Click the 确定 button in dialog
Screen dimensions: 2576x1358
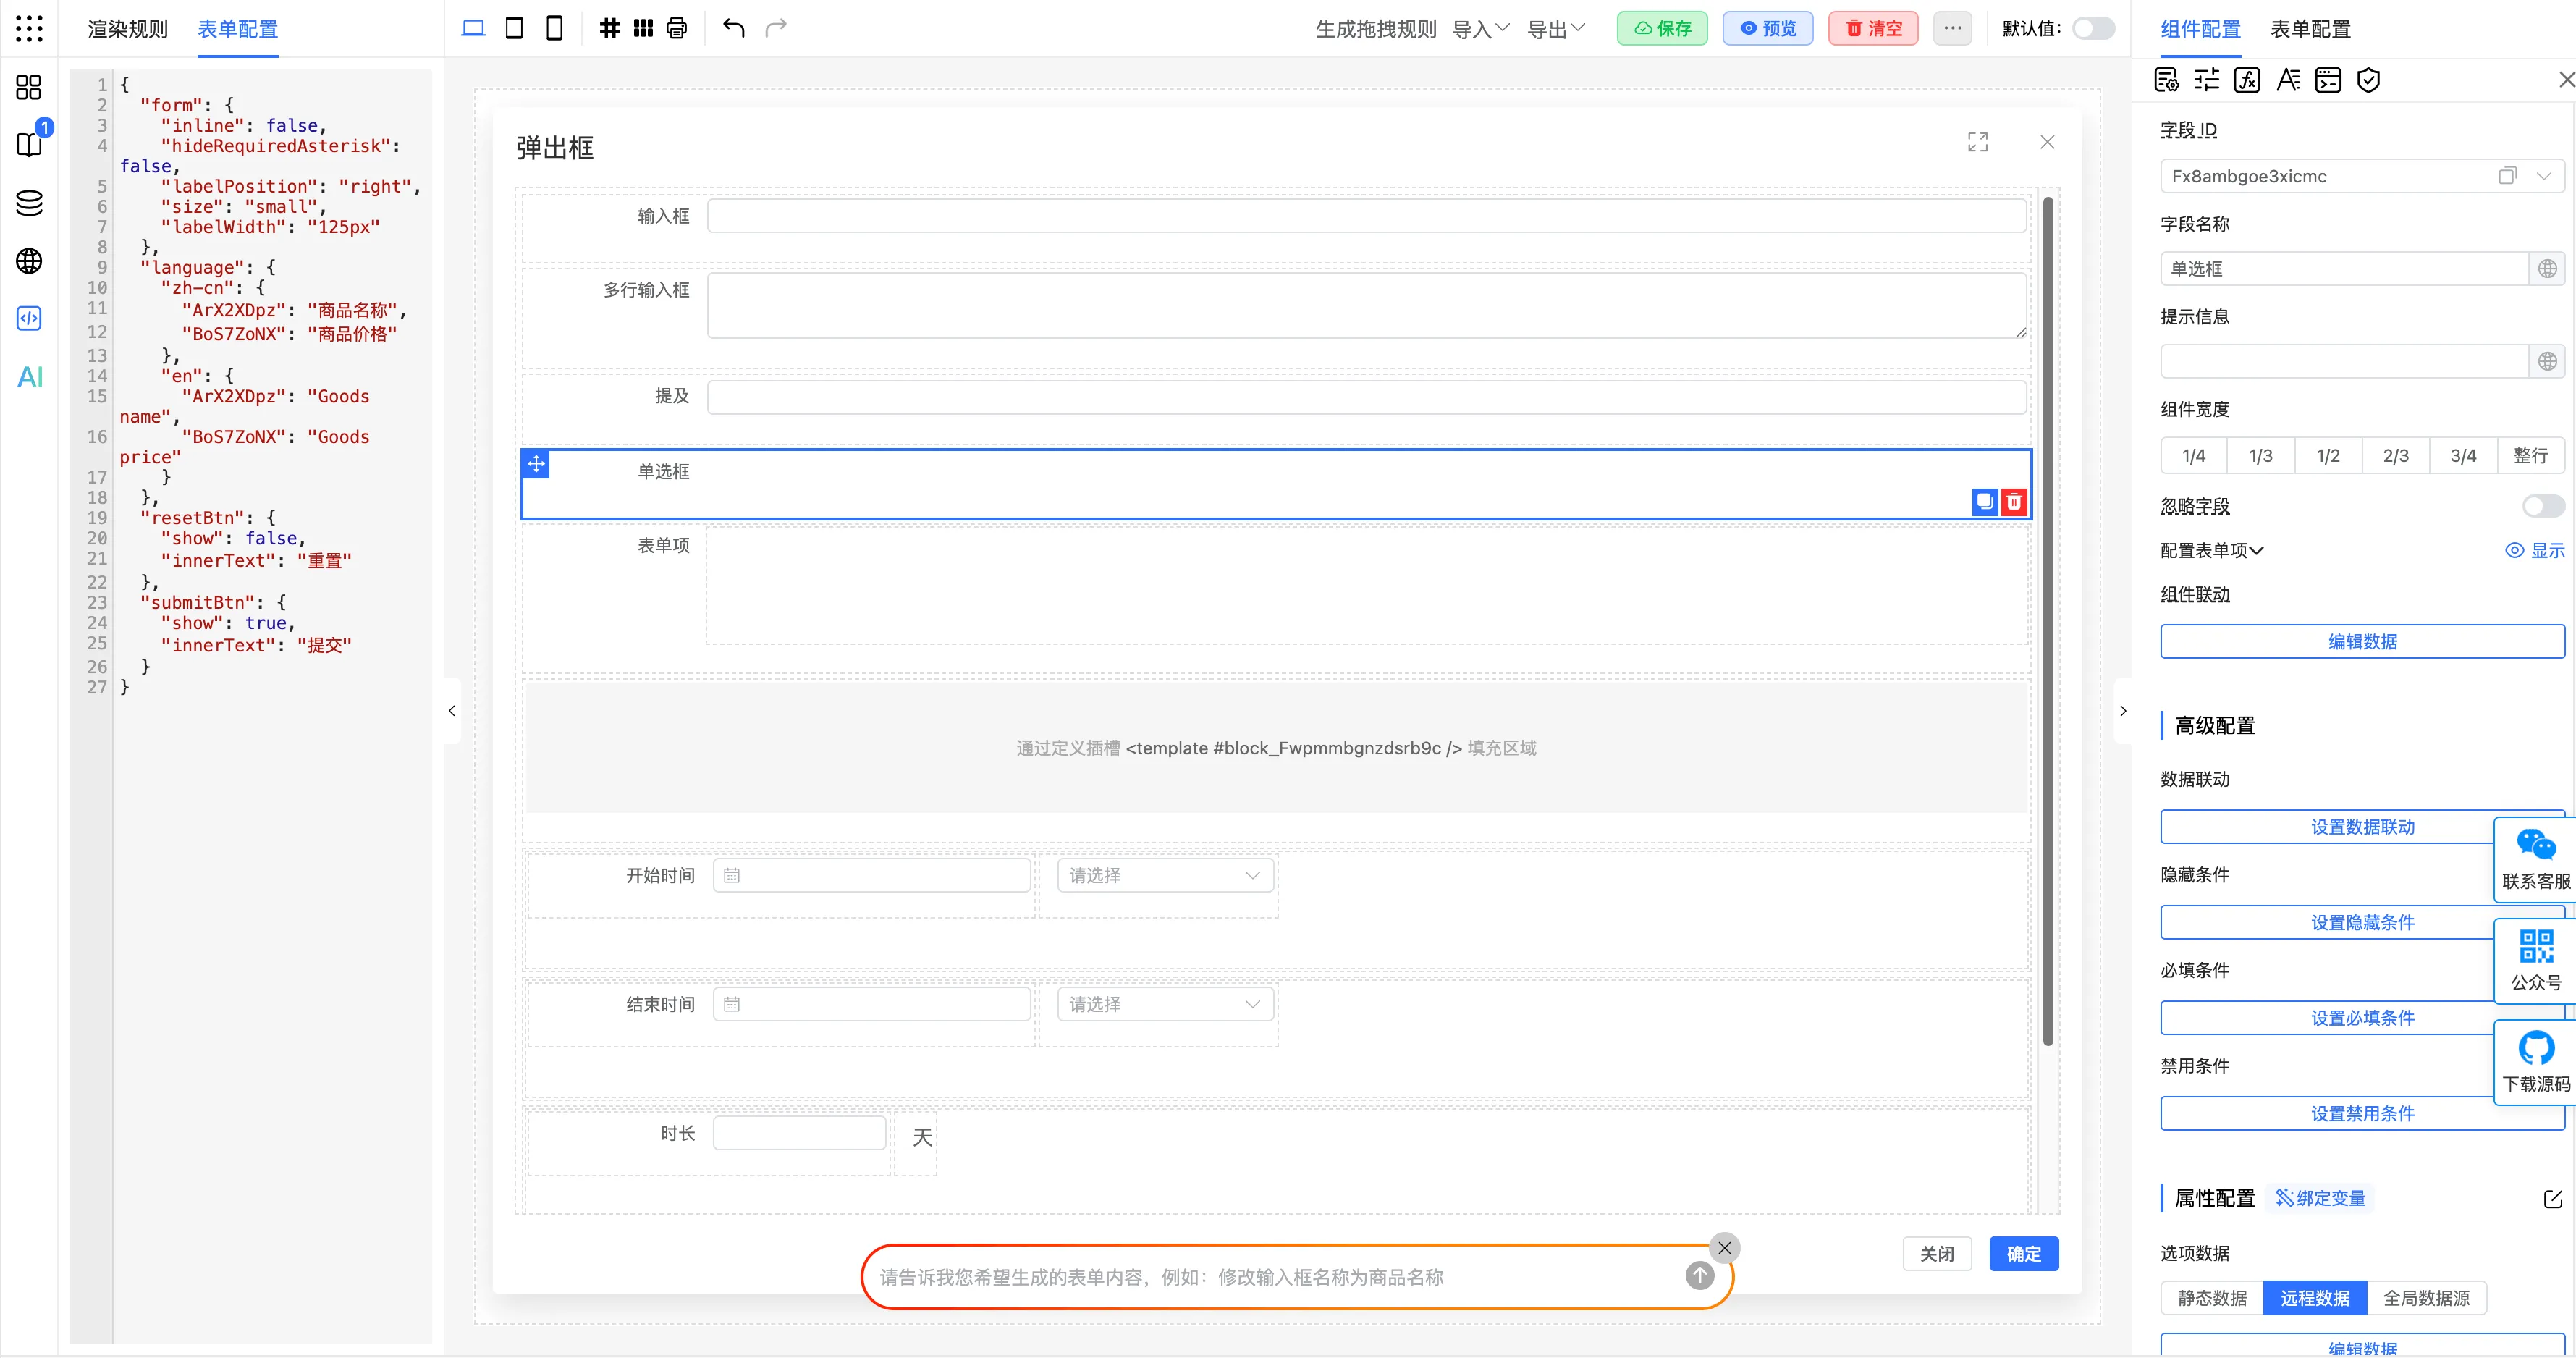coord(2023,1253)
